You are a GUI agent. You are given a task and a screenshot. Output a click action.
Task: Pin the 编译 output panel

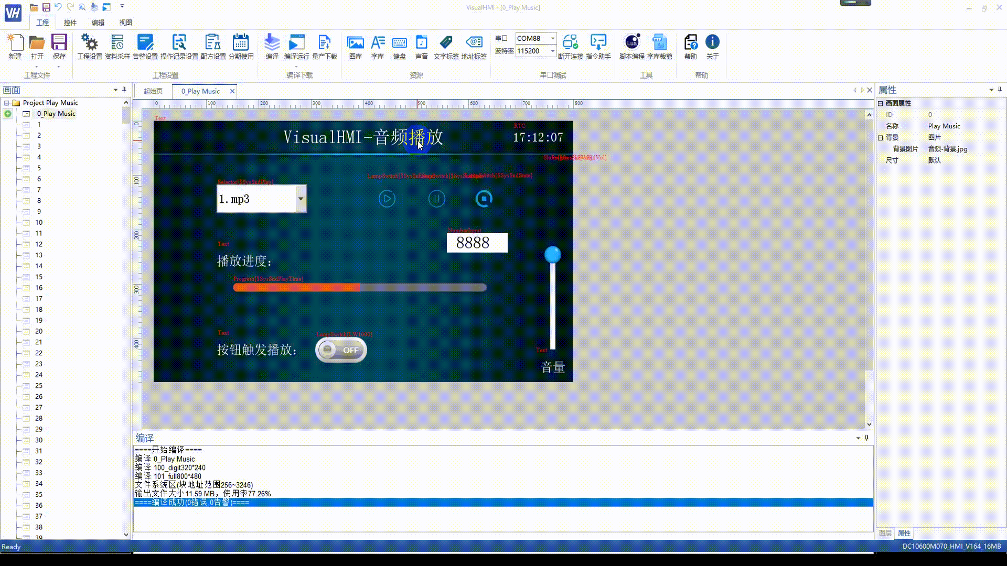coord(866,438)
